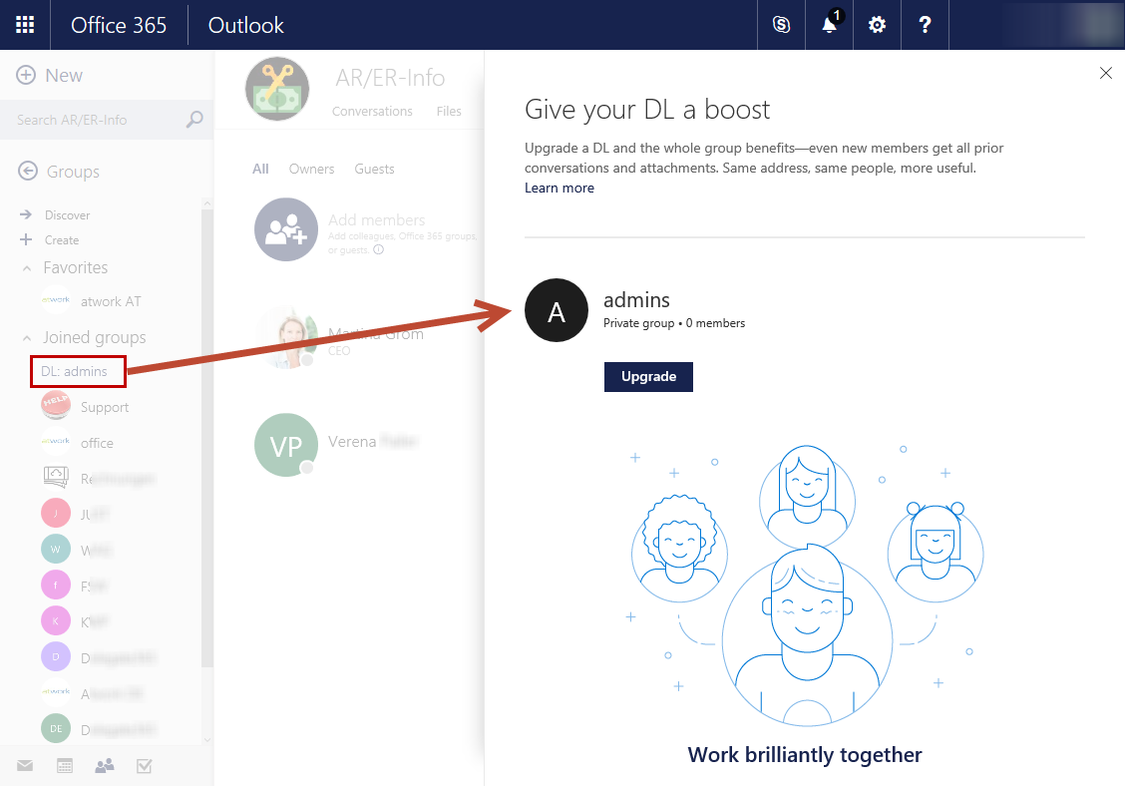Select the K group avatar
The image size is (1125, 786).
(56, 620)
